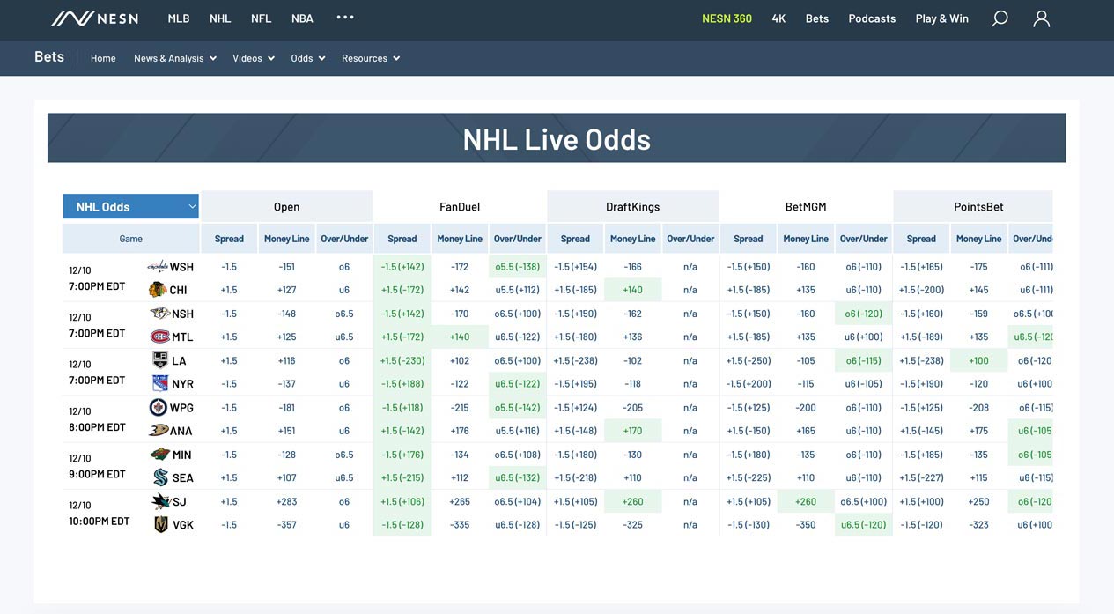Open the NHL Odds dropdown selector
1114x614 pixels.
(x=131, y=207)
